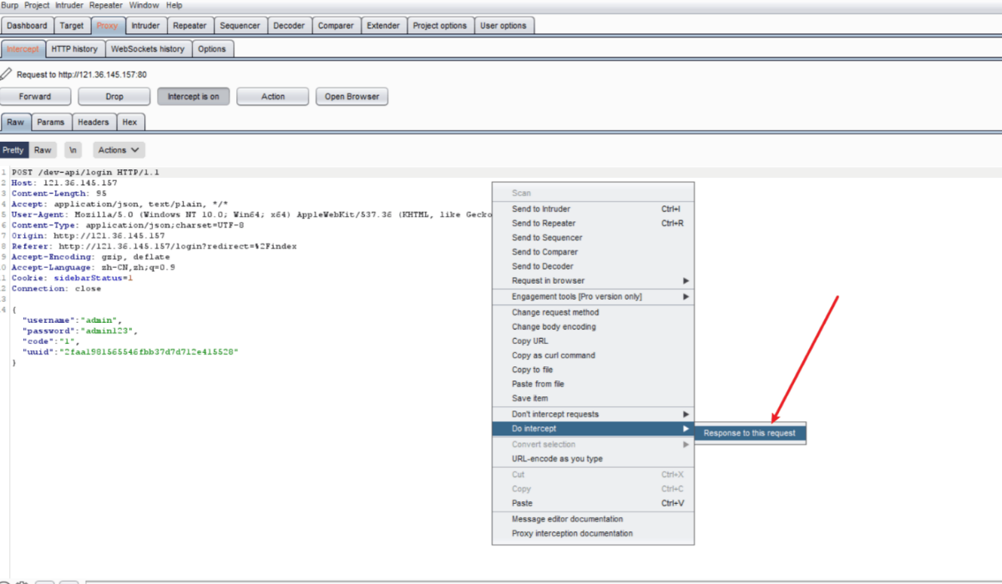
Task: Click Open Browser button
Action: 352,97
